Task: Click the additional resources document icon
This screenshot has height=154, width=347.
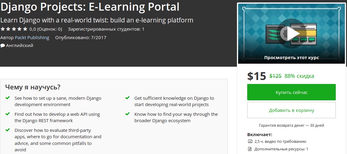Action: [x=250, y=149]
